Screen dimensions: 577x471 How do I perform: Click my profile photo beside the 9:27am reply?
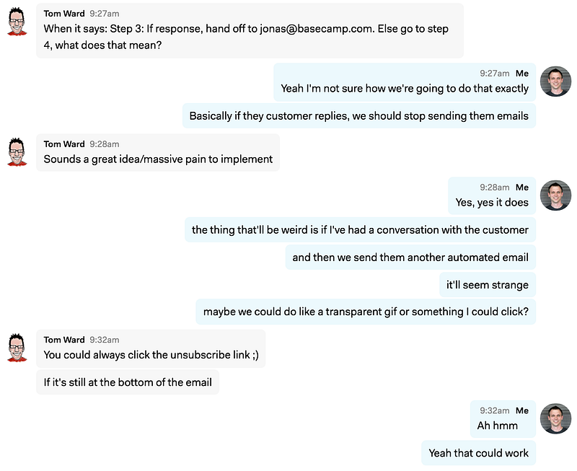(555, 82)
